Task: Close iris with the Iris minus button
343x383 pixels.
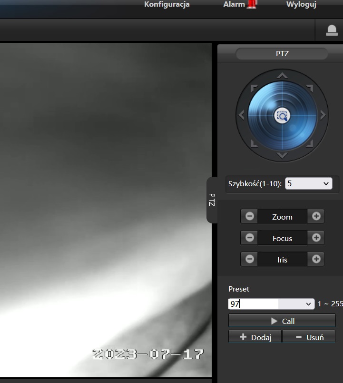Action: tap(249, 259)
